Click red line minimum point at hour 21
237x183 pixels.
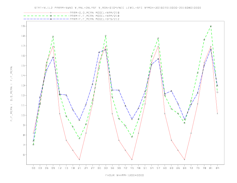coord(79,159)
